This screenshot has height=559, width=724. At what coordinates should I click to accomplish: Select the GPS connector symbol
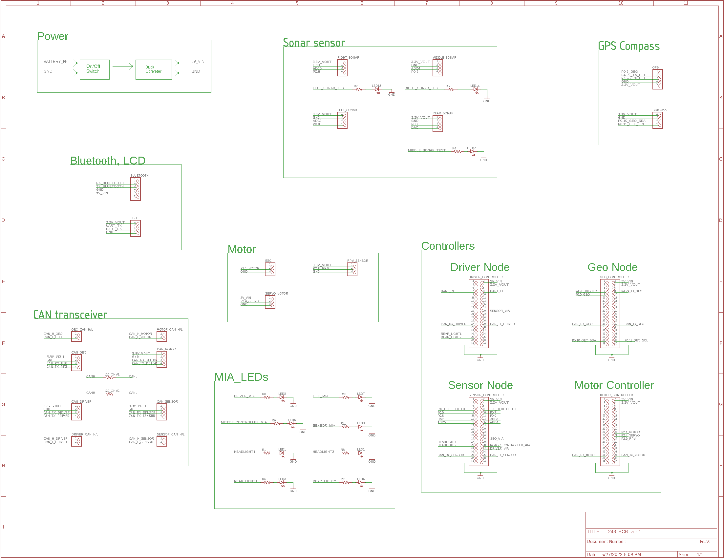tap(657, 79)
